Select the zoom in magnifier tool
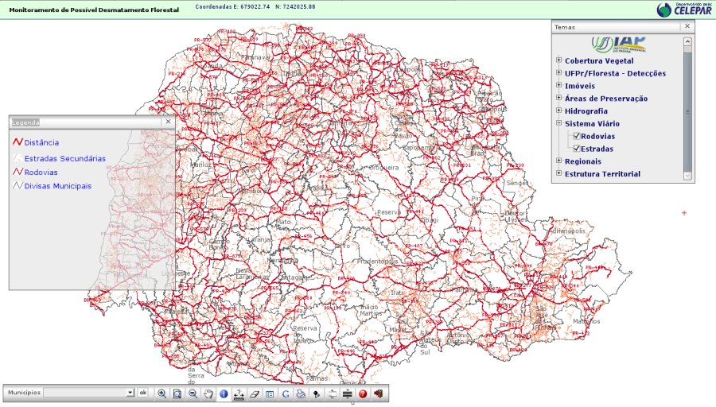 [x=161, y=393]
